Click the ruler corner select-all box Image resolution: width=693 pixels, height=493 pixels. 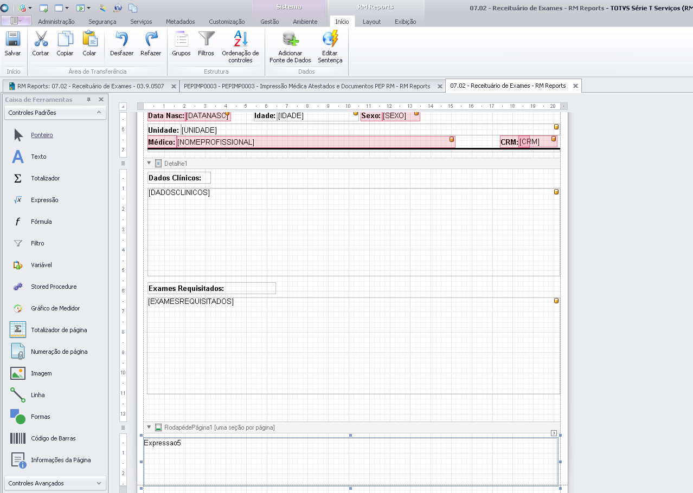click(x=123, y=106)
